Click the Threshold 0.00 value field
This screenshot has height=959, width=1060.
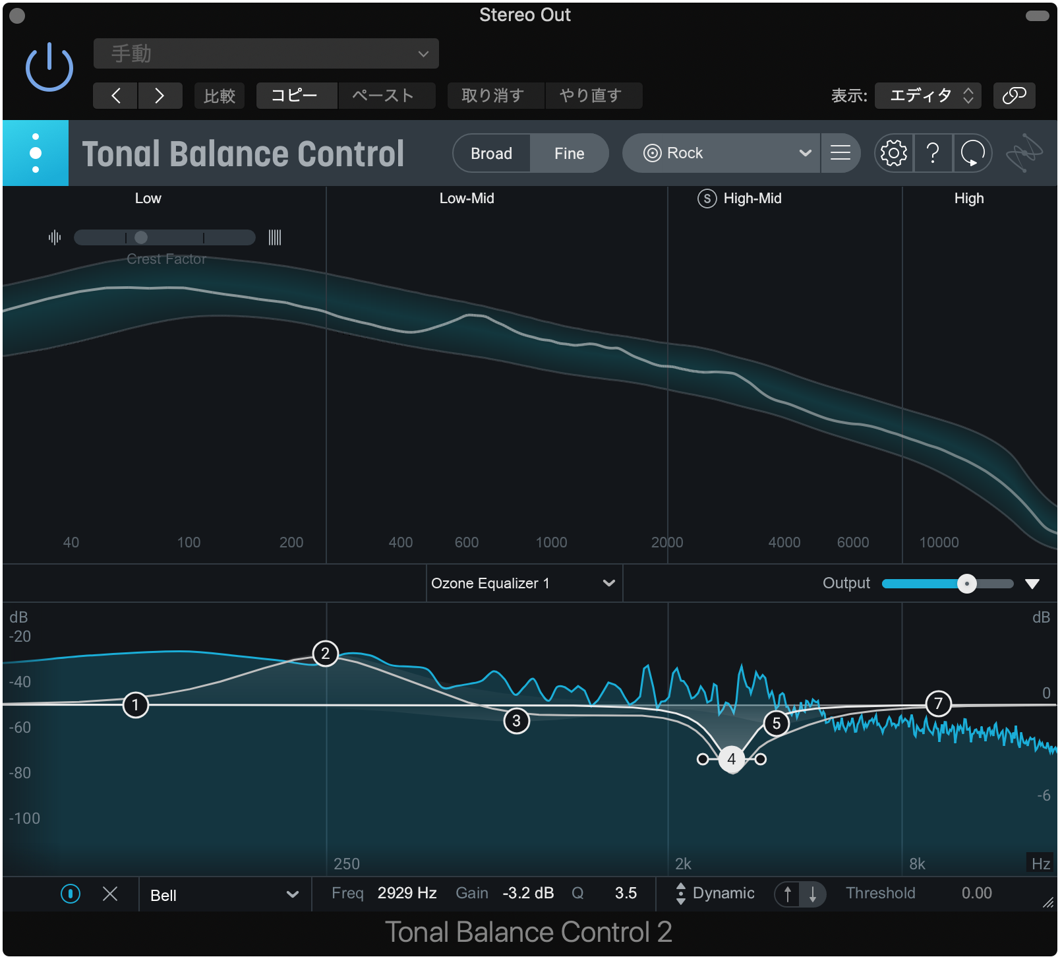976,893
